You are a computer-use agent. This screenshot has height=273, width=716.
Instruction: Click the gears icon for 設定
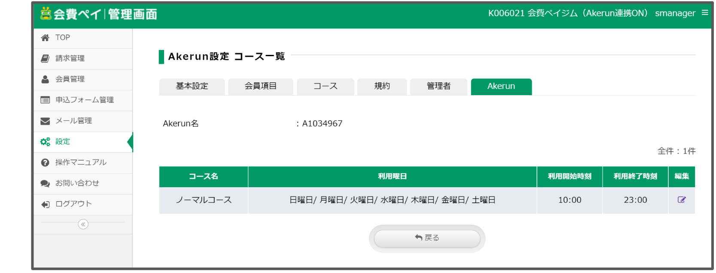coord(45,142)
